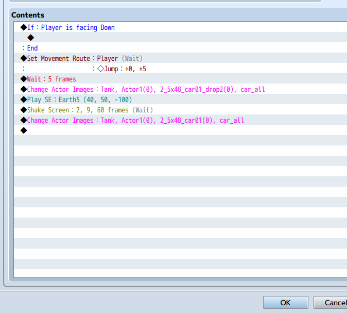Select 'Shake Screen : 2, 9, 60 frames' command
Screen dimensions: 347x313
tap(180, 110)
